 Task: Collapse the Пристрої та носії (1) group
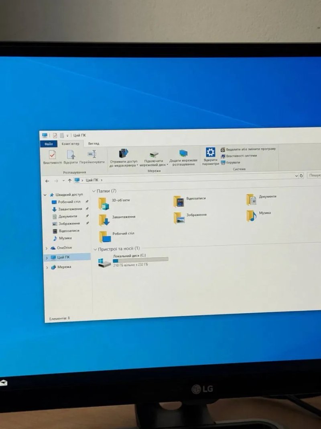point(95,249)
